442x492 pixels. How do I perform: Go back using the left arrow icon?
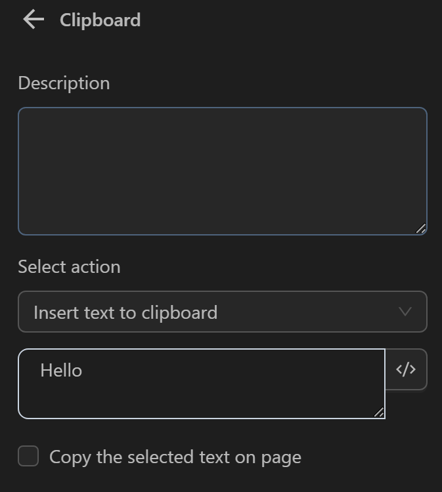(x=33, y=20)
